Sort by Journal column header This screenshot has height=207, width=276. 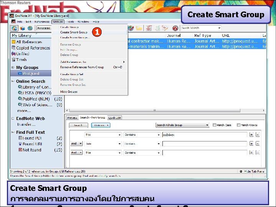[179, 36]
